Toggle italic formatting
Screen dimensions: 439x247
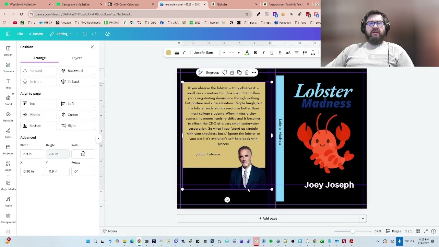point(263,52)
